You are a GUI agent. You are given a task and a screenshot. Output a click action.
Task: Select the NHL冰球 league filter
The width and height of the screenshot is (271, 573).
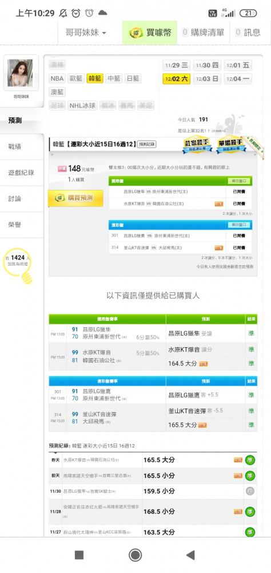(x=83, y=105)
